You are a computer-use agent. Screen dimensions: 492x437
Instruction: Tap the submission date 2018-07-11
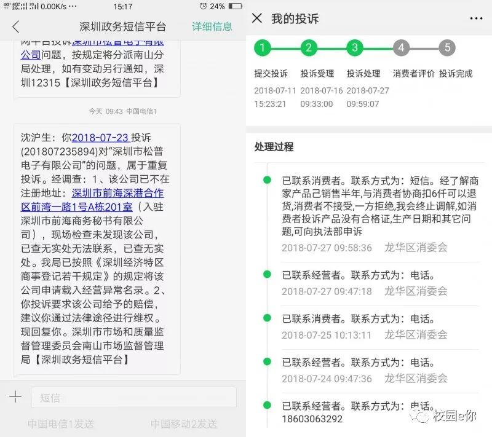click(x=275, y=90)
